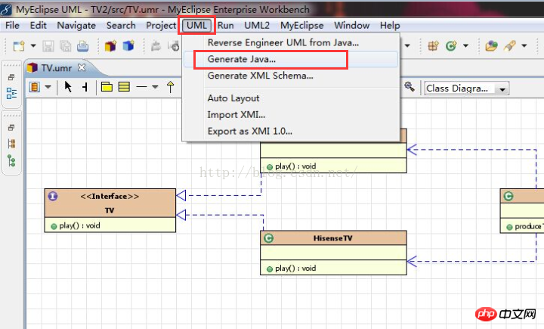Open the File menu
This screenshot has width=544, height=329.
pyautogui.click(x=12, y=26)
